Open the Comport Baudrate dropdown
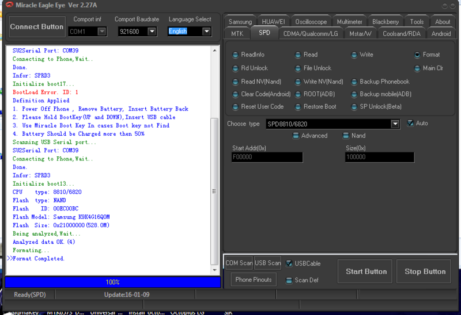Viewport: 461px width, 315px height. click(x=152, y=32)
